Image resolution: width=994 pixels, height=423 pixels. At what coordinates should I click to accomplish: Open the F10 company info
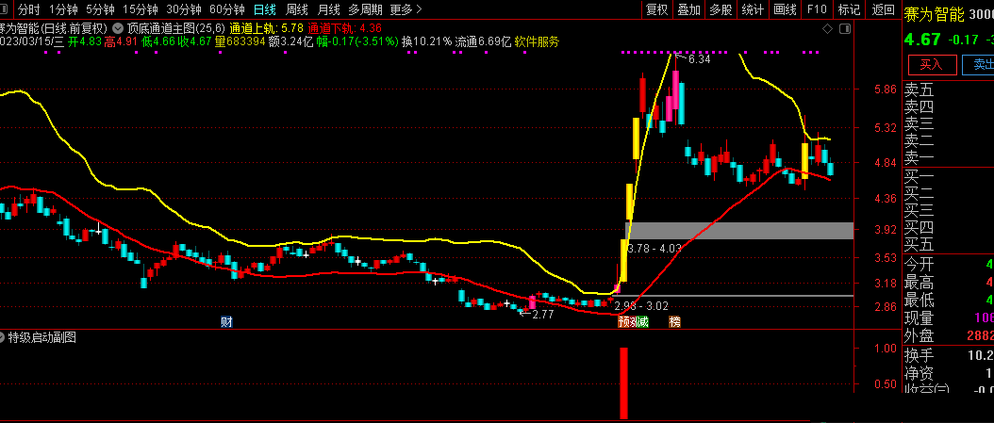(817, 9)
